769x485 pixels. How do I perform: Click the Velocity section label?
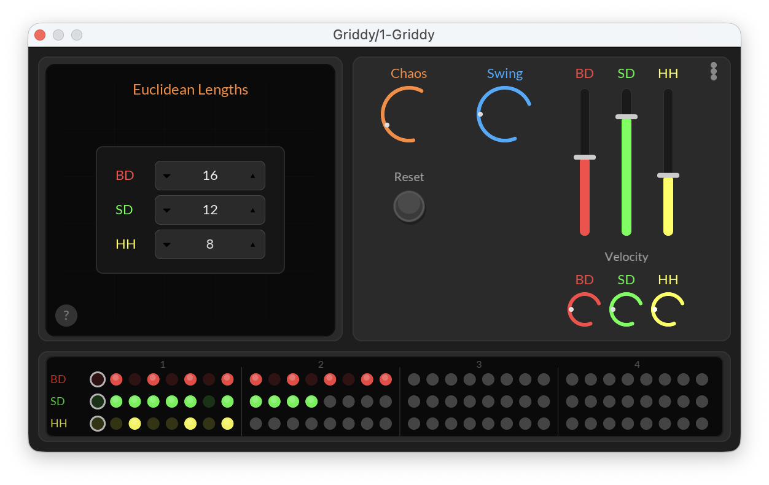coord(626,257)
